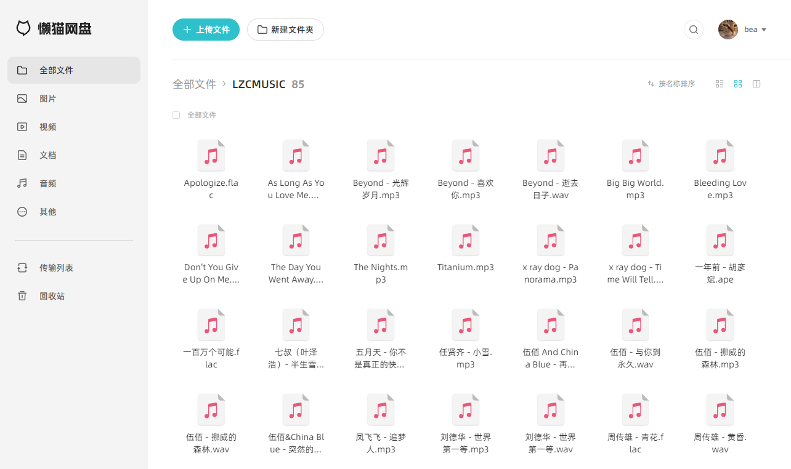Click the bea user avatar picture

(x=728, y=30)
